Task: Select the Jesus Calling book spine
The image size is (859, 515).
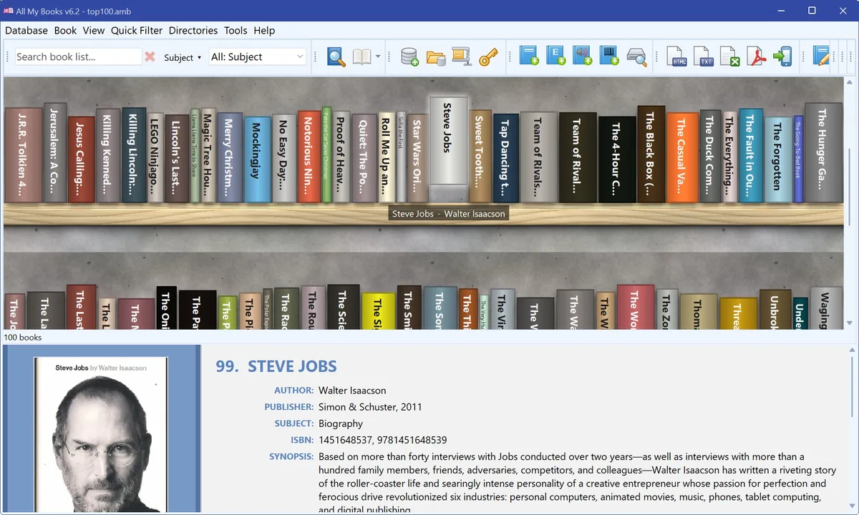Action: click(81, 160)
